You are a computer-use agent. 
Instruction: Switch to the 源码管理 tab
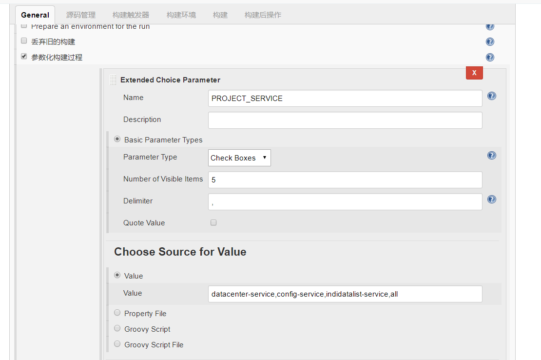tap(81, 15)
